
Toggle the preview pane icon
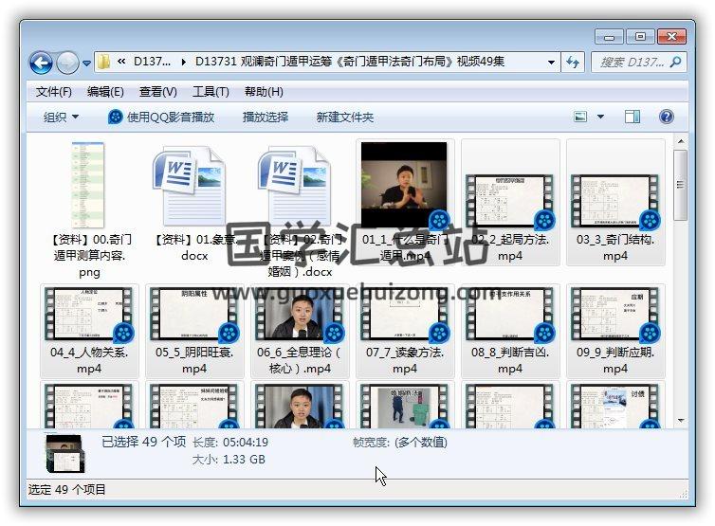coord(632,117)
